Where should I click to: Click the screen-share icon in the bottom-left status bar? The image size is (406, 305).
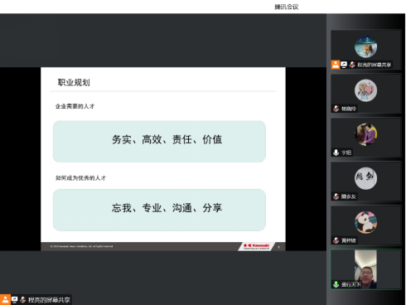click(x=15, y=300)
